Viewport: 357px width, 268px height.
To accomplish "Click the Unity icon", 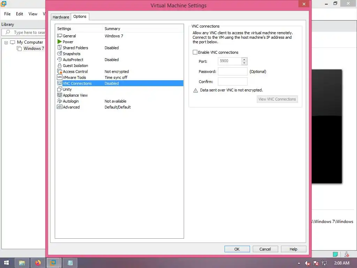I will click(x=59, y=89).
